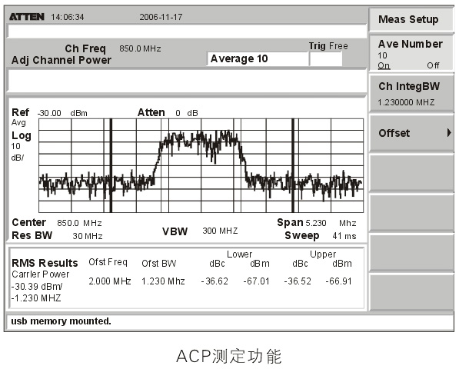Image resolution: width=459 pixels, height=369 pixels.
Task: Toggle Ave Number to On
Action: click(384, 65)
